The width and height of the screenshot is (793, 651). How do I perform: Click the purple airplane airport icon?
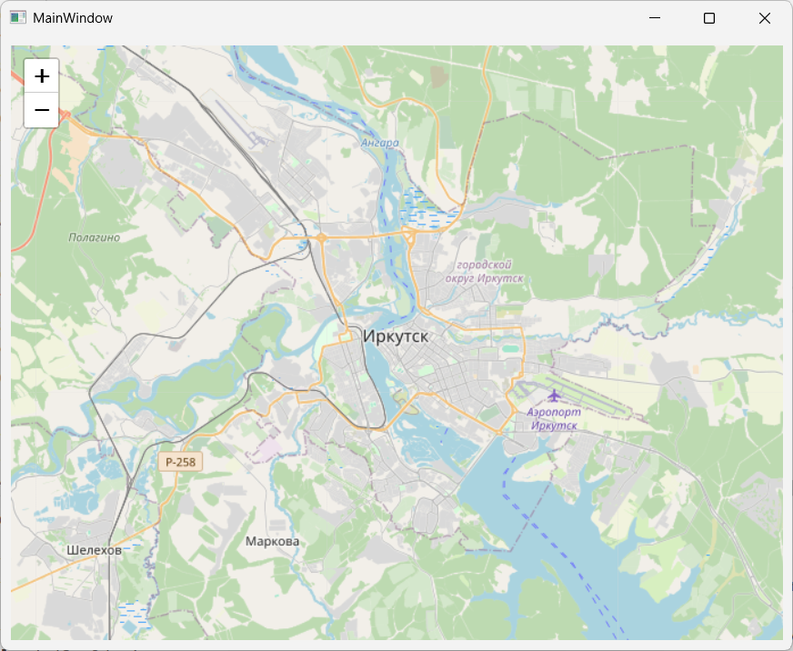tap(554, 395)
